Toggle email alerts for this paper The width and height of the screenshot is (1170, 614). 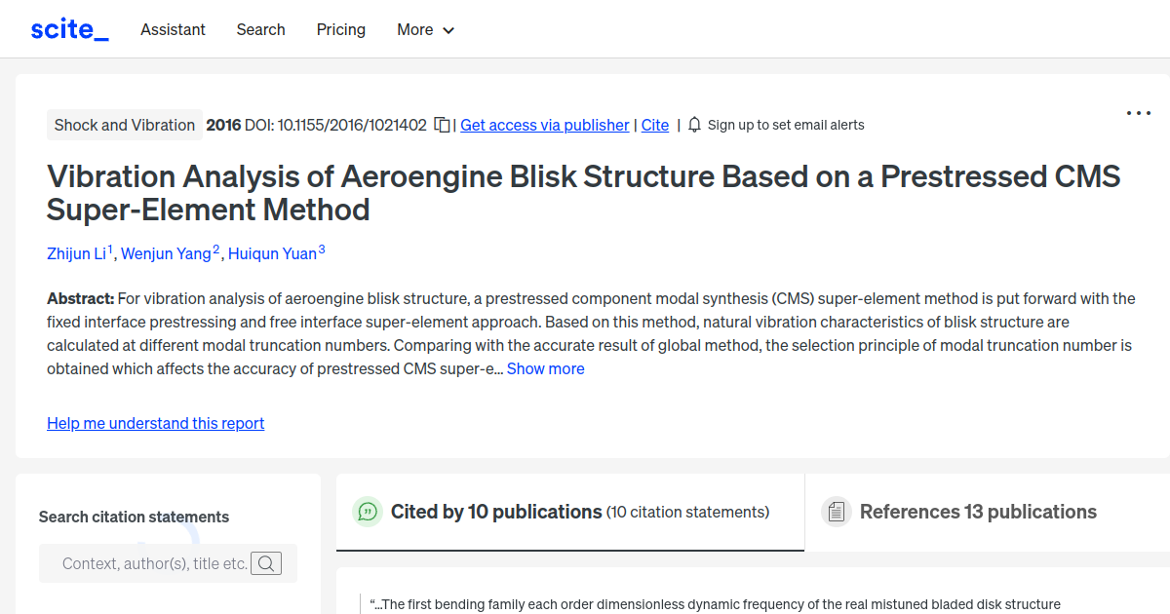tap(776, 125)
